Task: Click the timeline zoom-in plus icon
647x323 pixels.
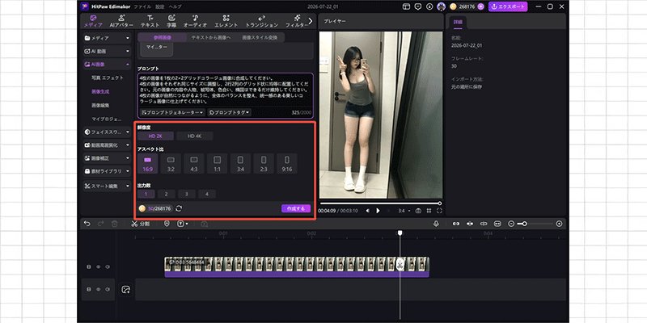Action: (x=559, y=224)
